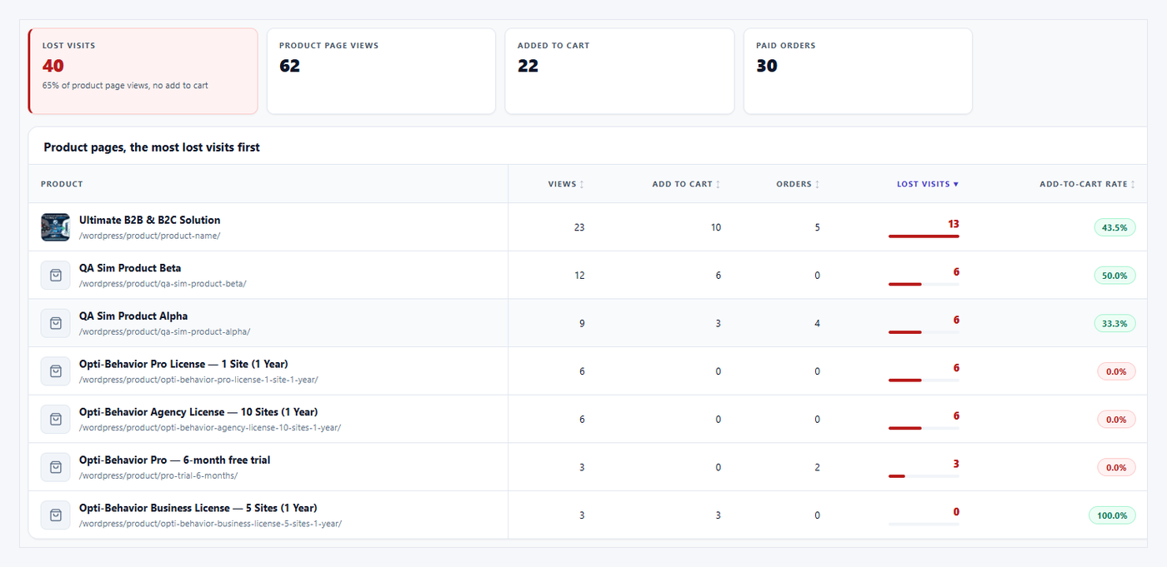Click the lost visits bar for QA Sim Product Beta
Screen dimensions: 1167x567
pos(924,285)
